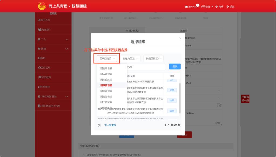This screenshot has width=276, height=157.
Task: Click the 我的组织 people icon
Action: click(x=39, y=30)
